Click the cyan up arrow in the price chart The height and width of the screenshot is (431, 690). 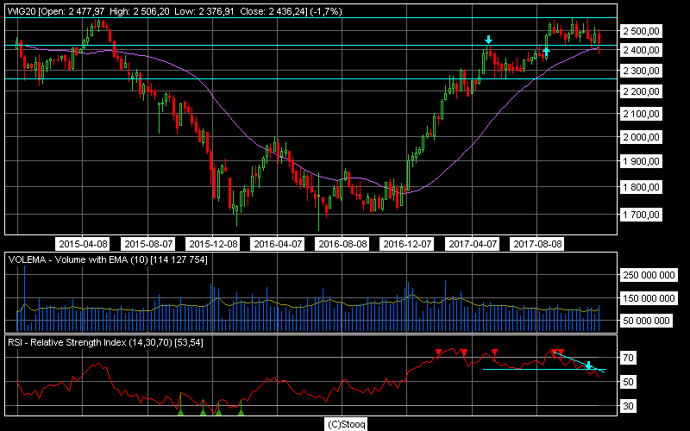(x=546, y=52)
